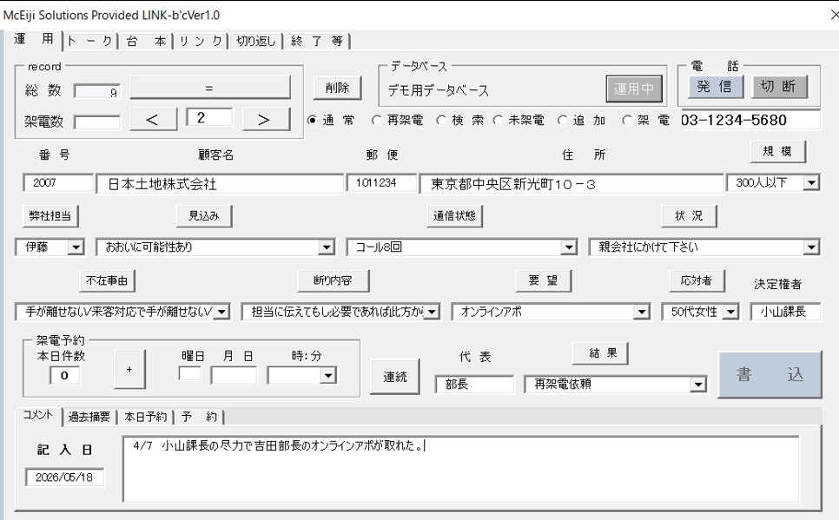Click the 郵便 field 1011234
Screen dimensions: 839x520
[x=381, y=183]
